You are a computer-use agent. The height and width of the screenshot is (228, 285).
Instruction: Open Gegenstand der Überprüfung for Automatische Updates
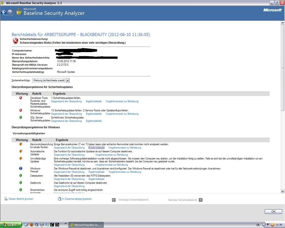click(69, 155)
